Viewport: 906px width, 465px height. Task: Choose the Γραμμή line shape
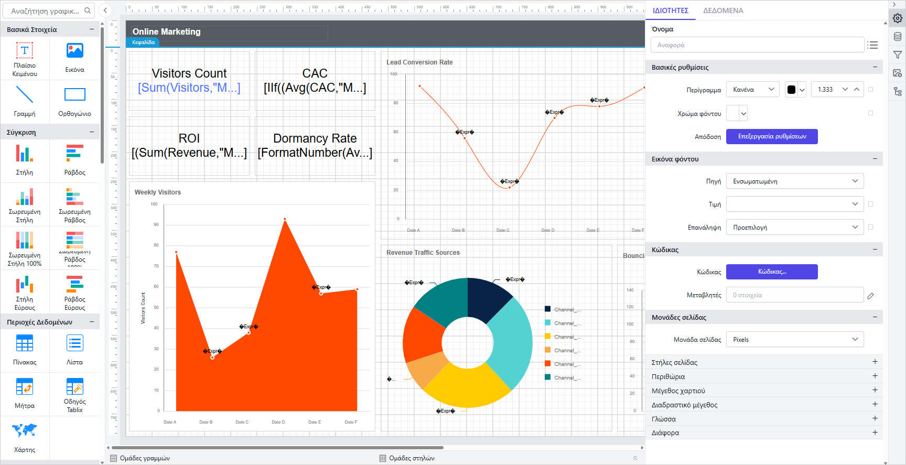click(x=25, y=102)
